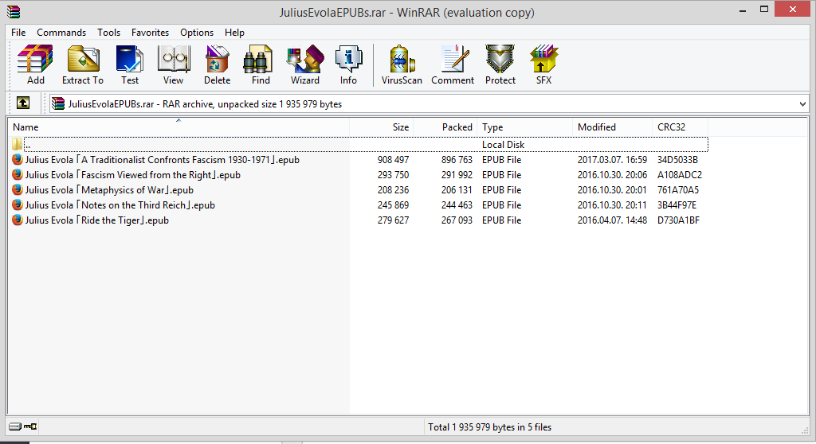
Task: Click CRC32 value D730A1BF
Action: [678, 220]
